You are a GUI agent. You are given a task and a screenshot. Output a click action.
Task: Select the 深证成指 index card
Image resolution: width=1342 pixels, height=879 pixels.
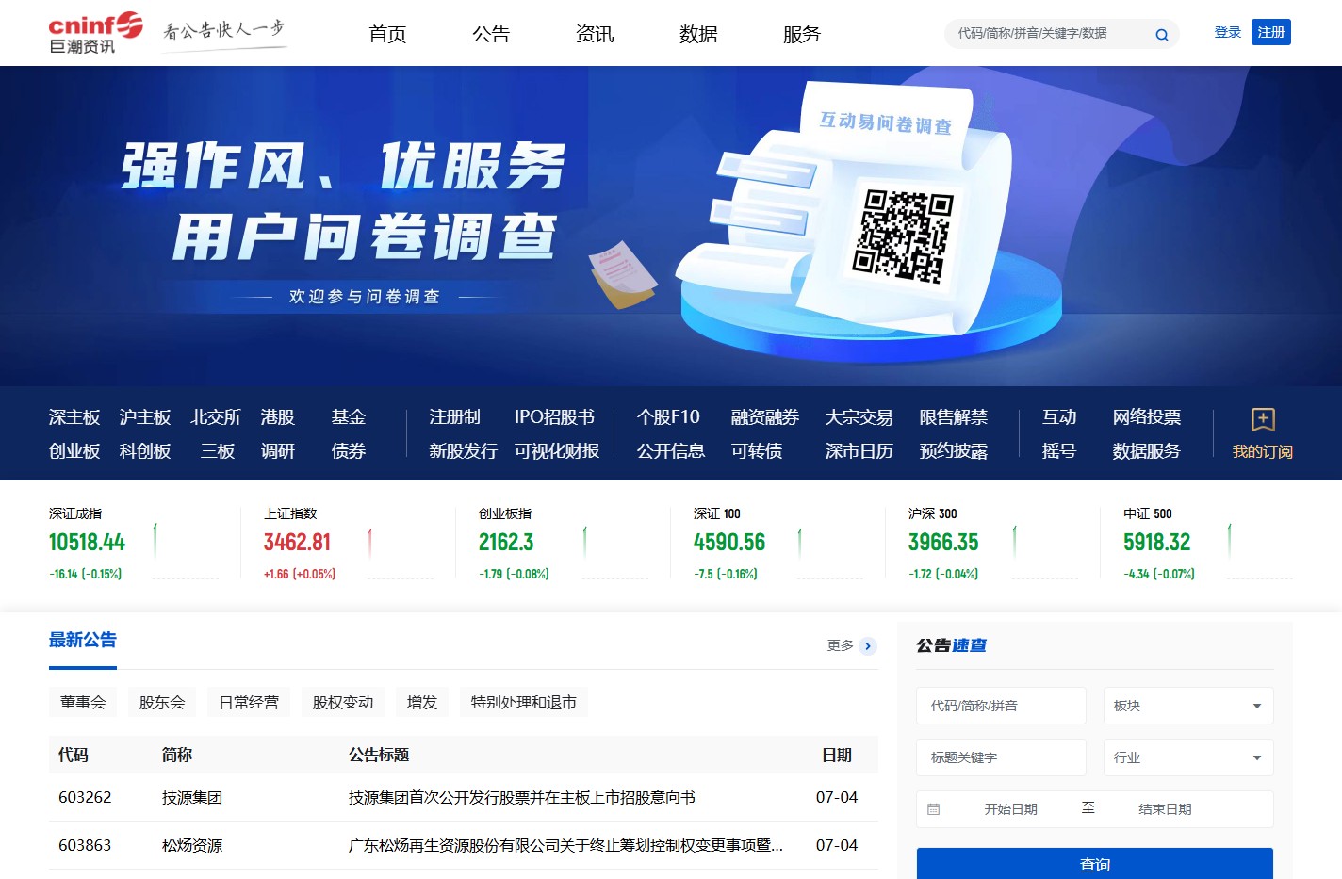[134, 545]
